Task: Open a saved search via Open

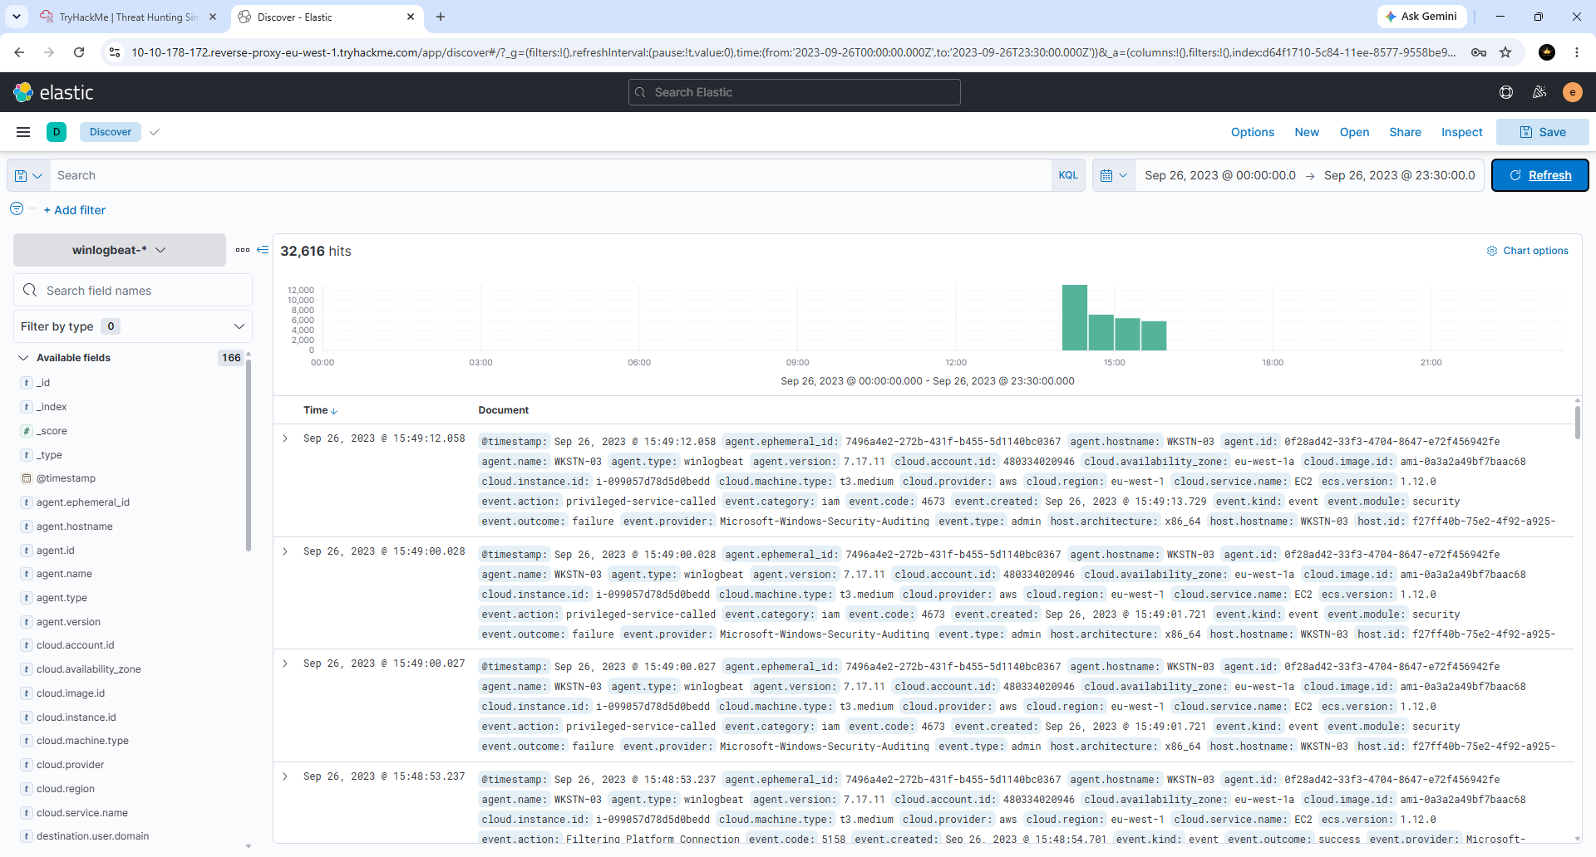Action: coord(1354,132)
